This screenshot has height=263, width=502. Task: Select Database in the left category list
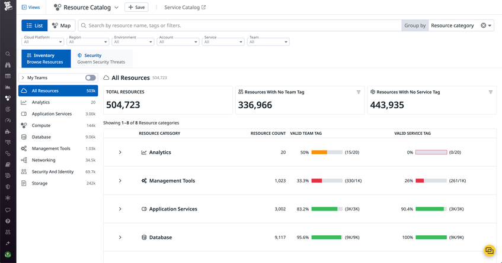point(58,137)
